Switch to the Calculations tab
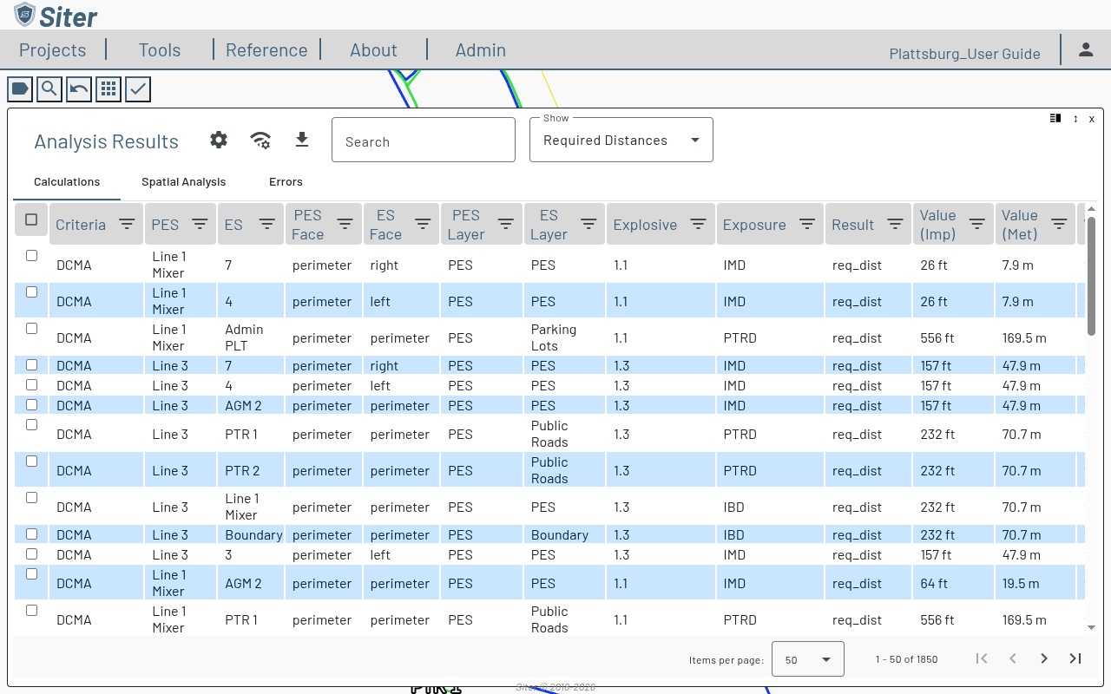This screenshot has height=694, width=1111. tap(67, 182)
